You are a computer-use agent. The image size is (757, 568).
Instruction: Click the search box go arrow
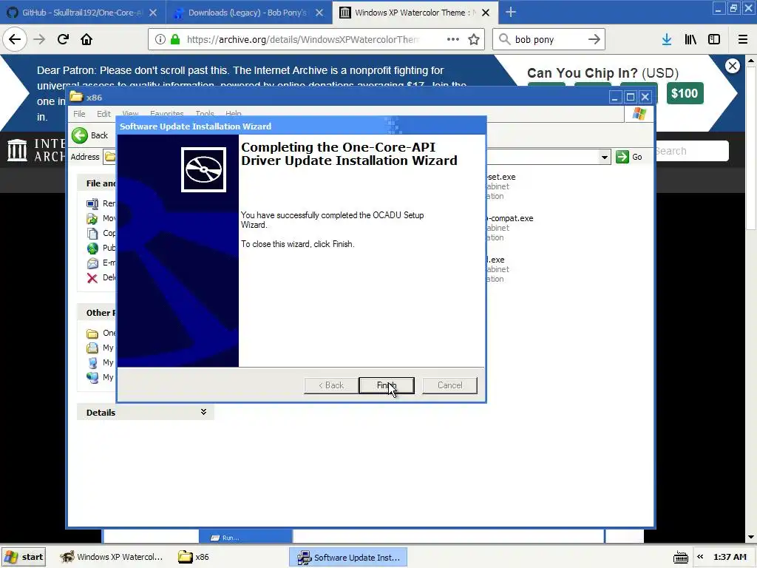(x=594, y=39)
